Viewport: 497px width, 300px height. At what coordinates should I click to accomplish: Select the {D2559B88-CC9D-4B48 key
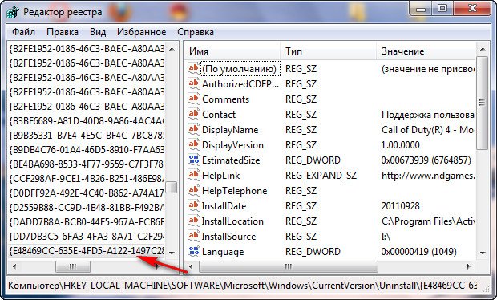(x=87, y=208)
